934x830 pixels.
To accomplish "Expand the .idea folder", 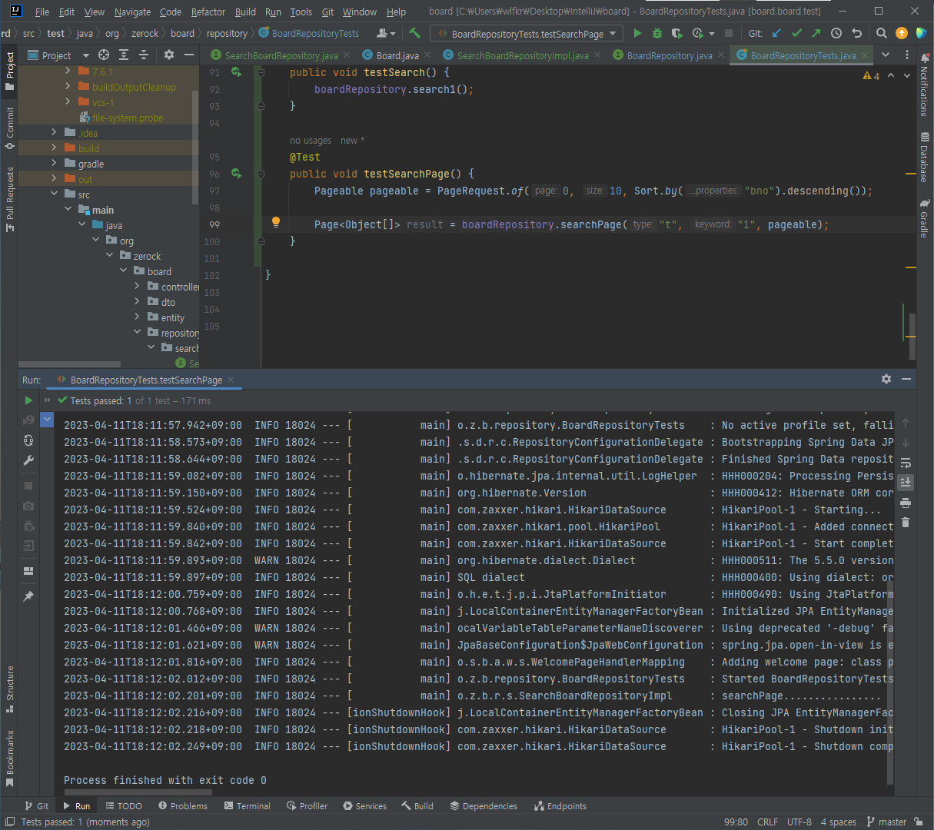I will 54,132.
